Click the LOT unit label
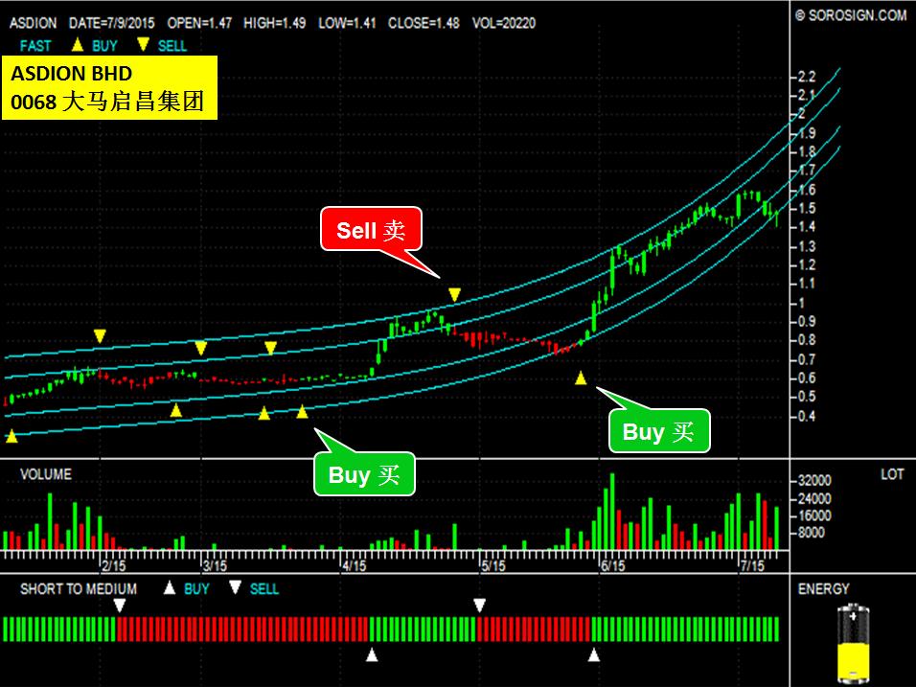 coord(892,473)
